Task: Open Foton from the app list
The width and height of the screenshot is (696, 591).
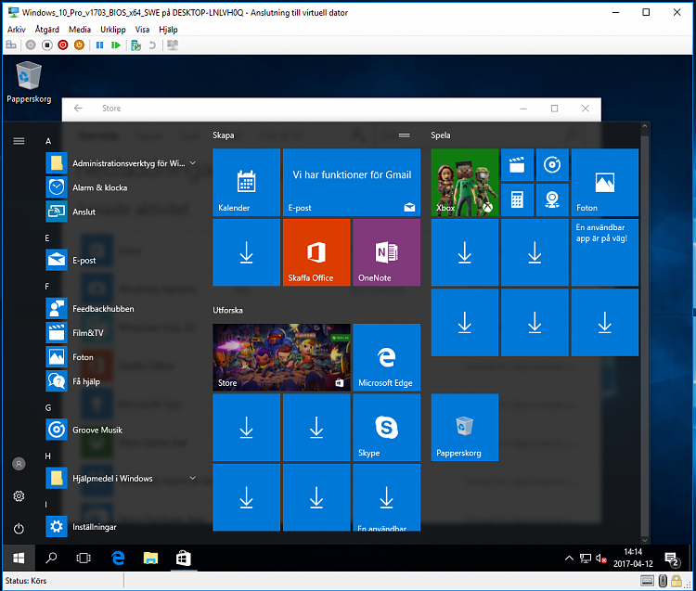Action: pos(122,357)
